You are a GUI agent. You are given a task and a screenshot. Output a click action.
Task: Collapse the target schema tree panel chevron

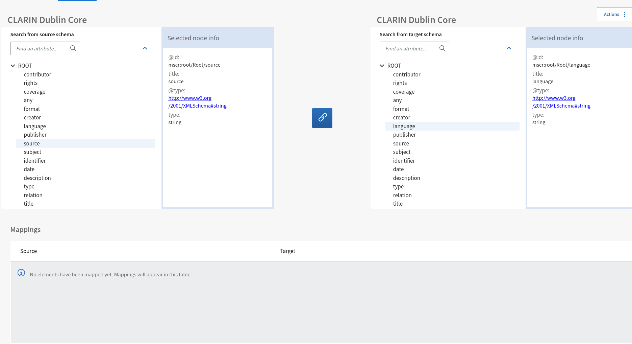pyautogui.click(x=509, y=48)
